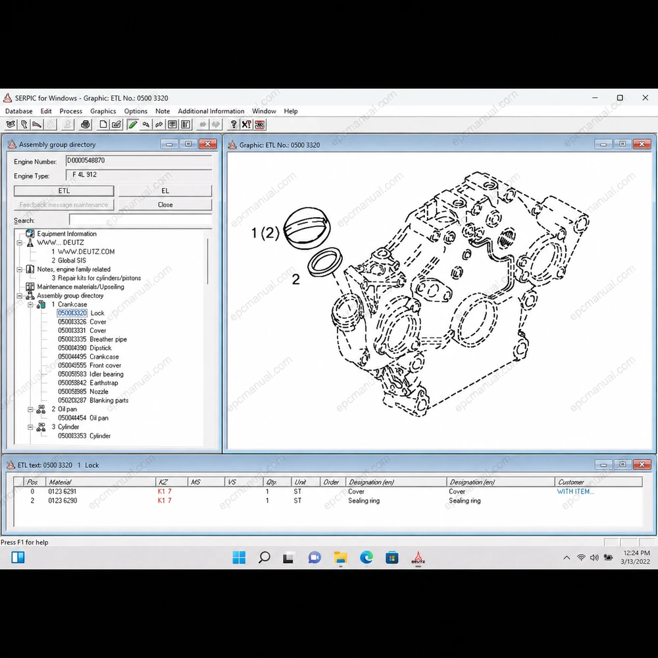Open the 1 WWW.DEUTZ.COM tree entry
The height and width of the screenshot is (658, 658).
[83, 251]
